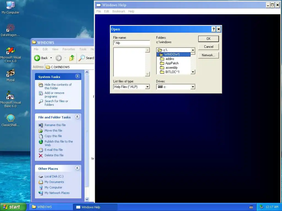
Task: Open the ClassicShell desktop shortcut
Action: [10, 120]
